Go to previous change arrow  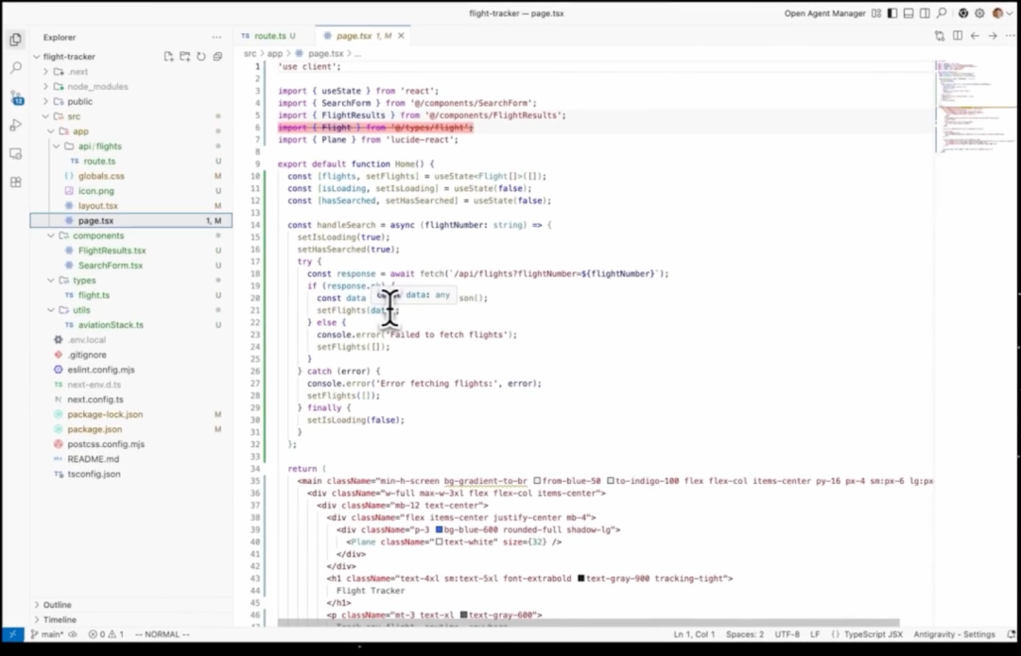tap(975, 36)
